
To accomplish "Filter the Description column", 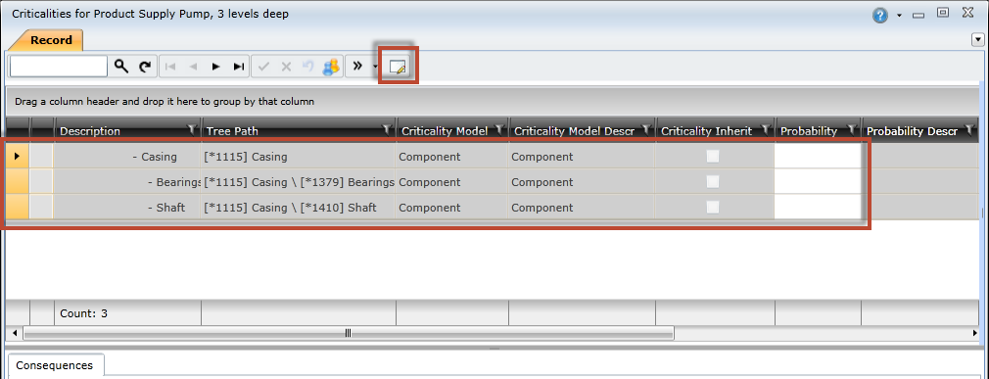I will [192, 130].
